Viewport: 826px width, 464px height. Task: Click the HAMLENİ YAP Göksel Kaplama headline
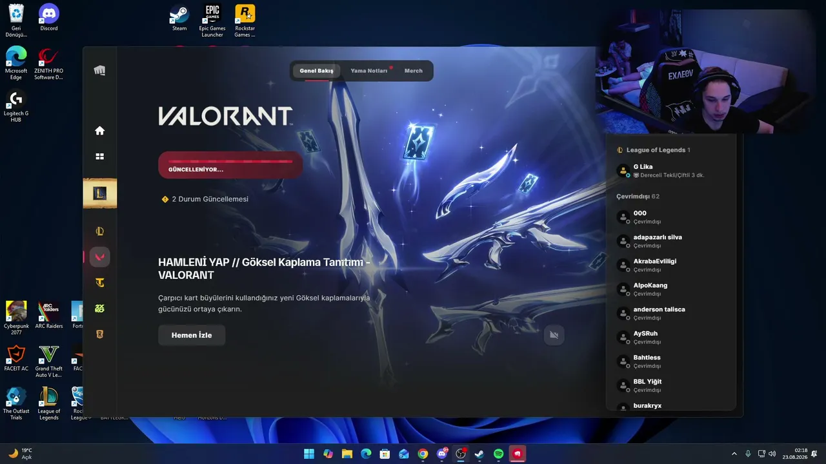click(x=264, y=269)
